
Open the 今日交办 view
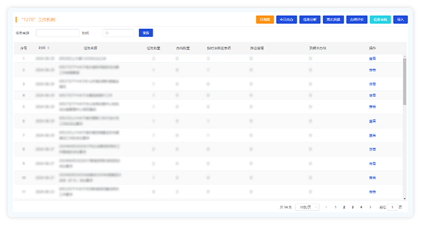[287, 20]
